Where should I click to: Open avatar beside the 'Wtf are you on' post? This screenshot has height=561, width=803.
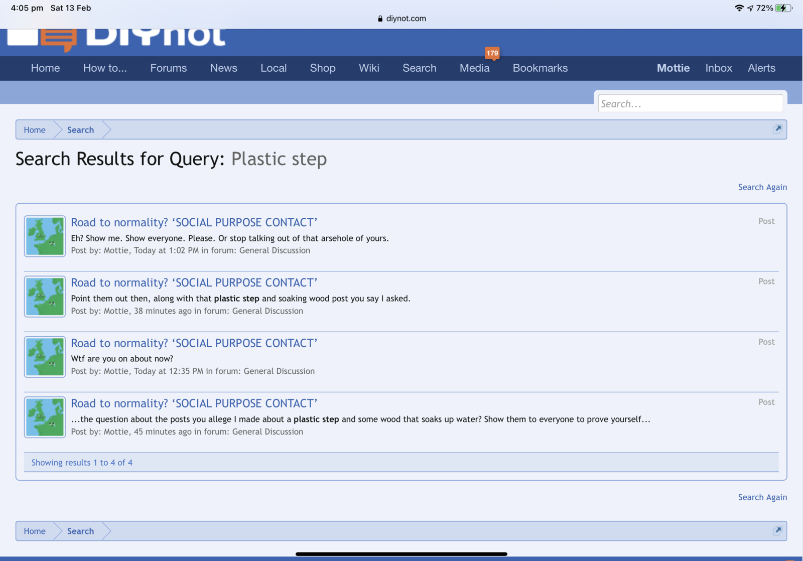[x=45, y=357]
